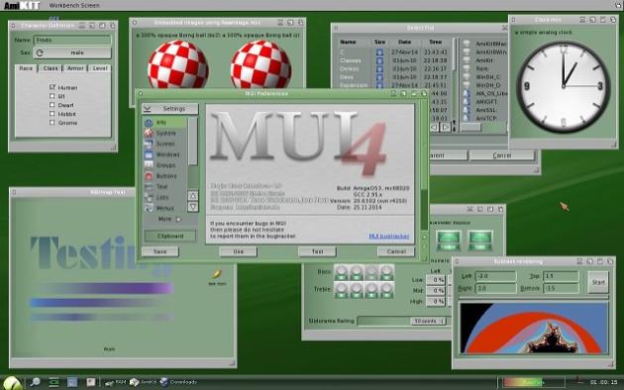Click pencil icon in Bitmap Test window
Viewport: 624px width, 390px height.
click(x=217, y=274)
